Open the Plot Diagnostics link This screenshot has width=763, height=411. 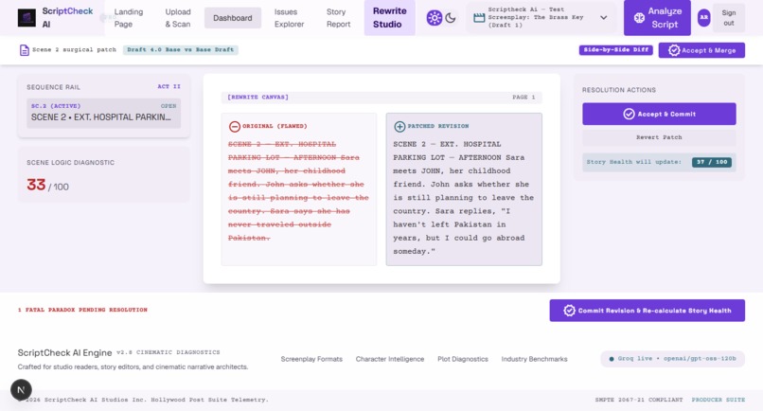point(463,359)
